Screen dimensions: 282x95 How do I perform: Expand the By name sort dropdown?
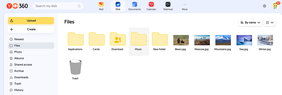pyautogui.click(x=250, y=22)
